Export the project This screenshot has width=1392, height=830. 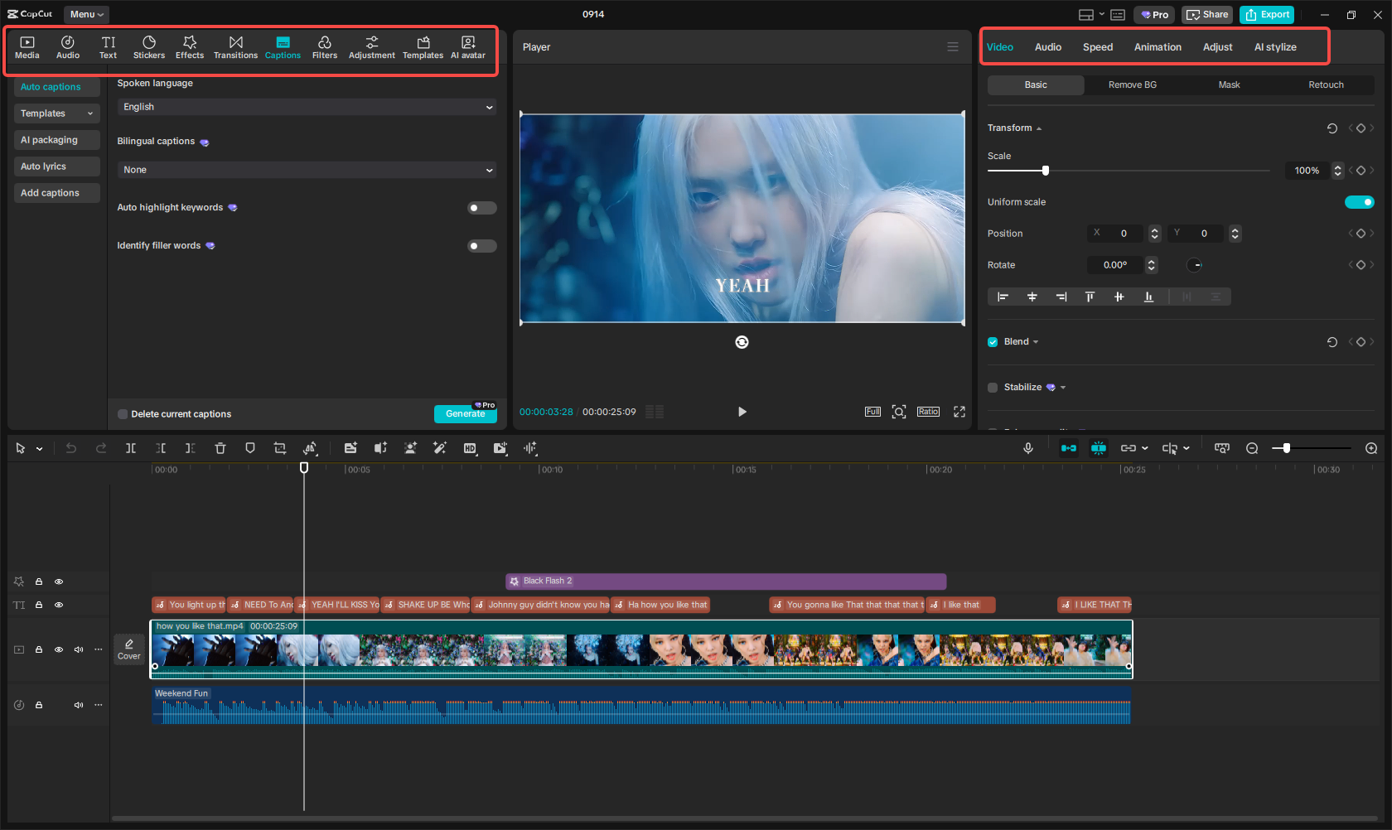(1266, 14)
